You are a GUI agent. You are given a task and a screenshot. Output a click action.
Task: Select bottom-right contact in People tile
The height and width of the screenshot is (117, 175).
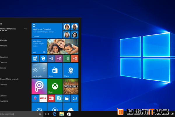[x=75, y=35]
